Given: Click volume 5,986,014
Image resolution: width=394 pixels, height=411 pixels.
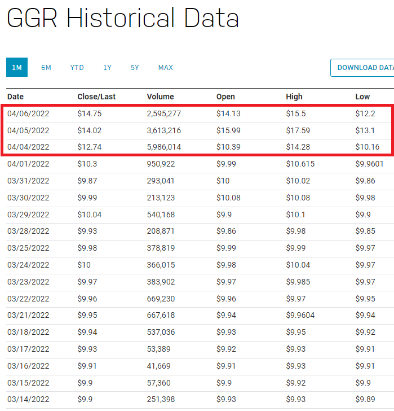Looking at the screenshot, I should pos(164,147).
